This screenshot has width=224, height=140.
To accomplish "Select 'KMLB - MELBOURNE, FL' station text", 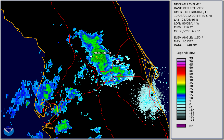I will [x=191, y=12].
